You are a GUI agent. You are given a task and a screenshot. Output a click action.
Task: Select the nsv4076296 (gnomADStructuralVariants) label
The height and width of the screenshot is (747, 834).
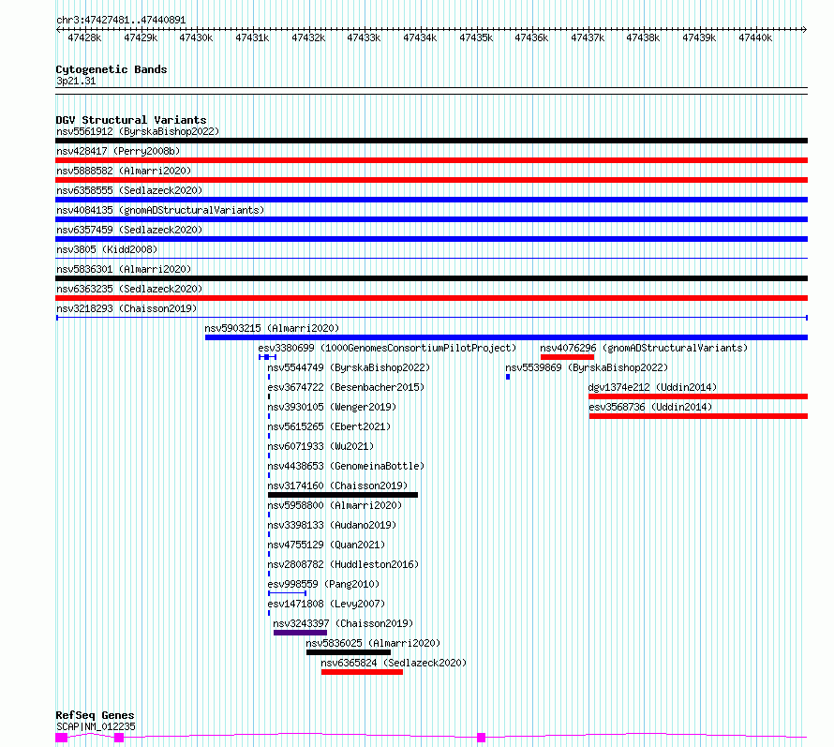click(x=644, y=348)
